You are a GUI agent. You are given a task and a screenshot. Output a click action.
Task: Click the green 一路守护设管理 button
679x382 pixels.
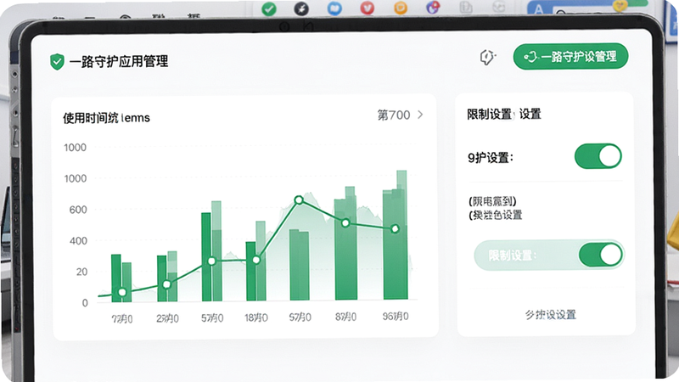[570, 56]
